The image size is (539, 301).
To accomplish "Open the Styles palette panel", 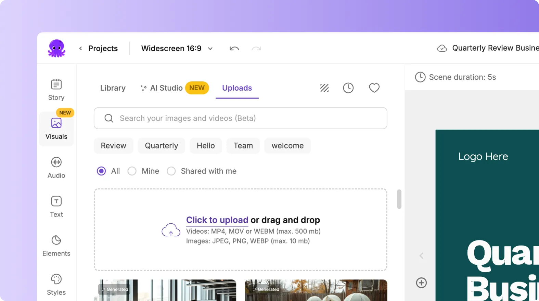I will coord(56,285).
